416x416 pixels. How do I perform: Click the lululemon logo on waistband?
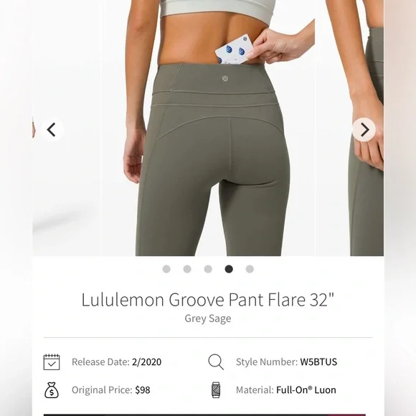(x=224, y=78)
